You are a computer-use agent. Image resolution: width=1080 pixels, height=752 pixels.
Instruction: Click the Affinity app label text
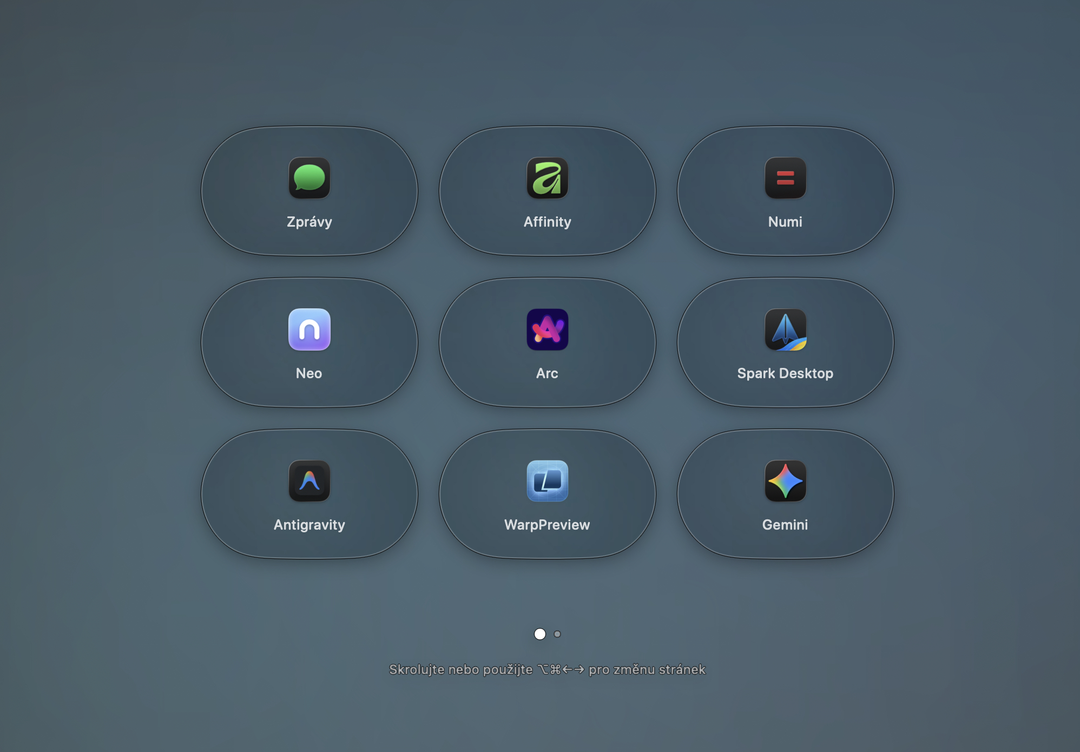click(x=546, y=221)
